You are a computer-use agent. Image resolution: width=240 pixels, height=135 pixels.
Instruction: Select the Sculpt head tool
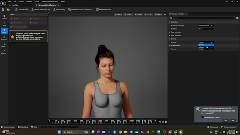point(38,23)
